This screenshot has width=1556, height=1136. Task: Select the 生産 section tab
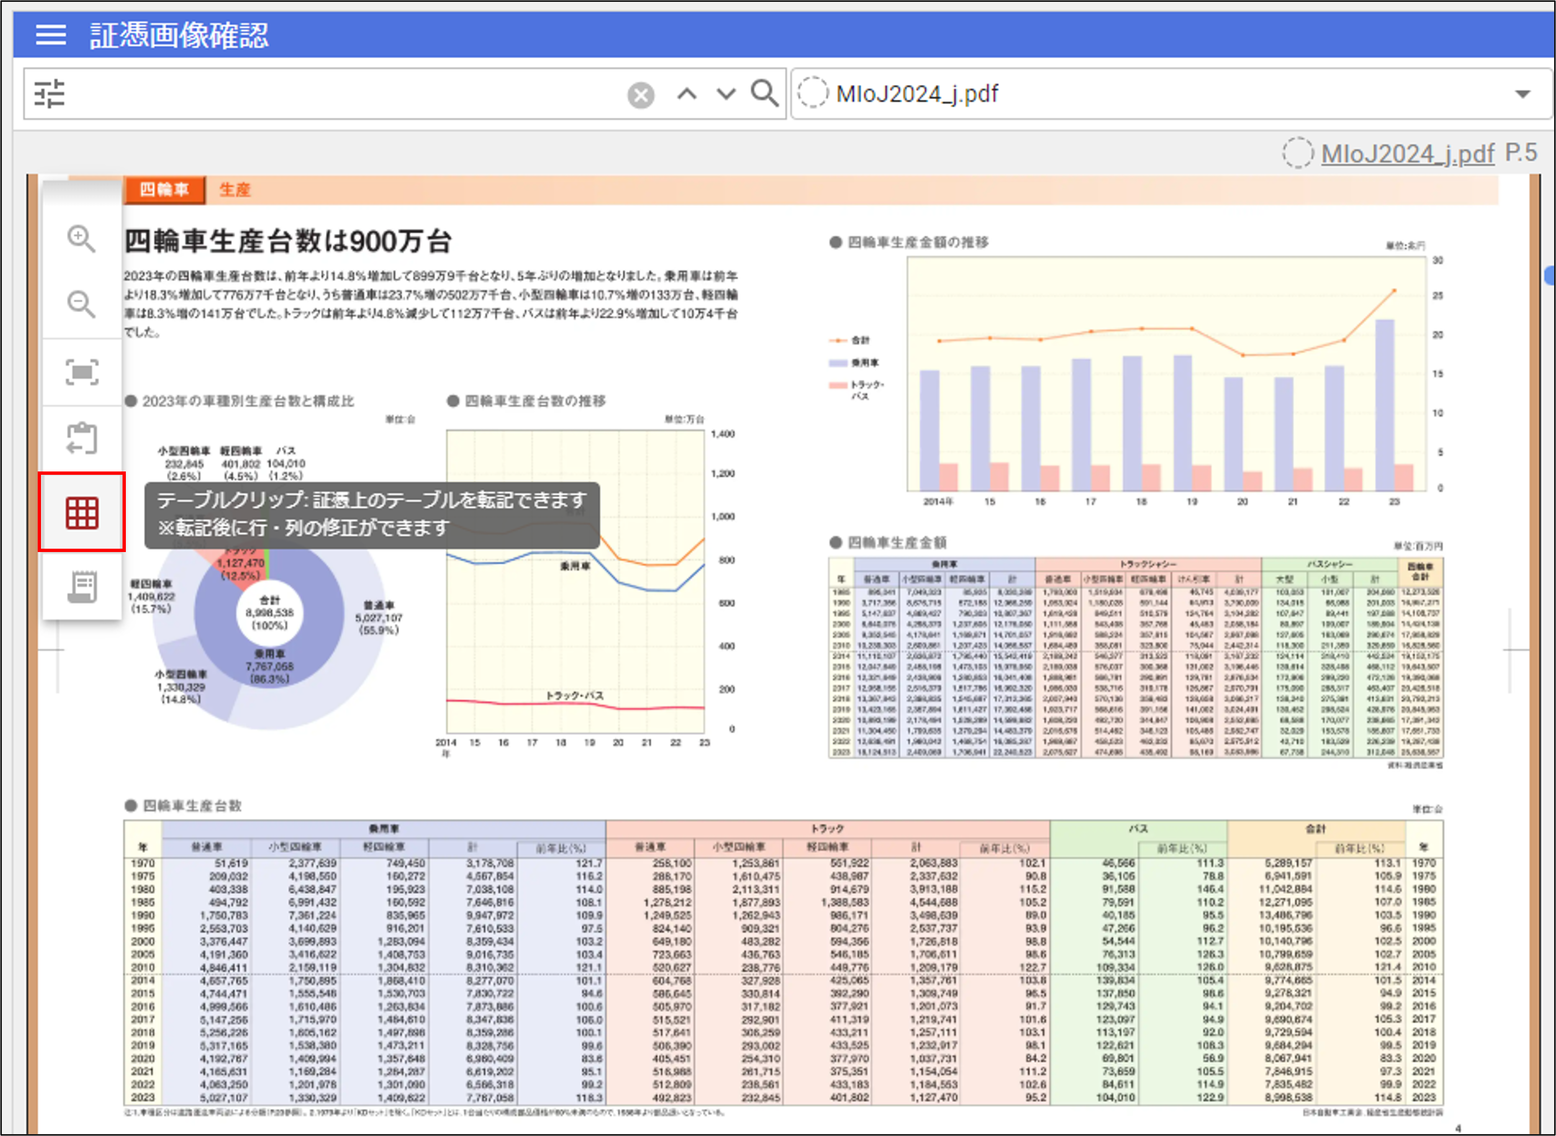235,190
